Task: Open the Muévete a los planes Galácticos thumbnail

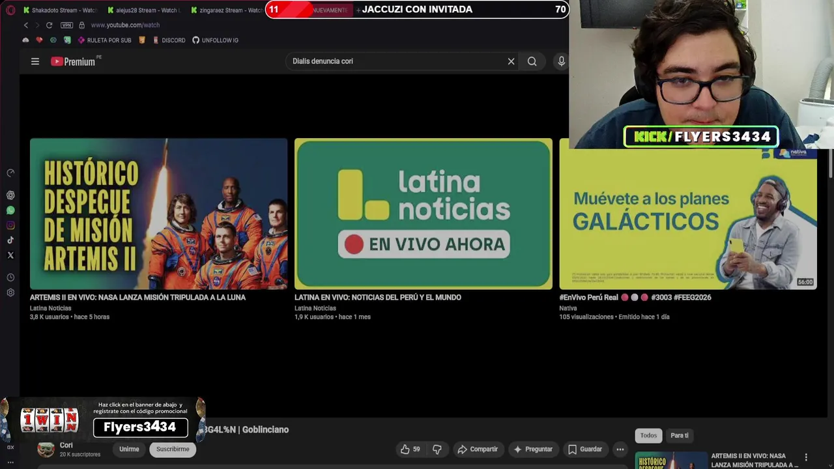Action: click(688, 219)
